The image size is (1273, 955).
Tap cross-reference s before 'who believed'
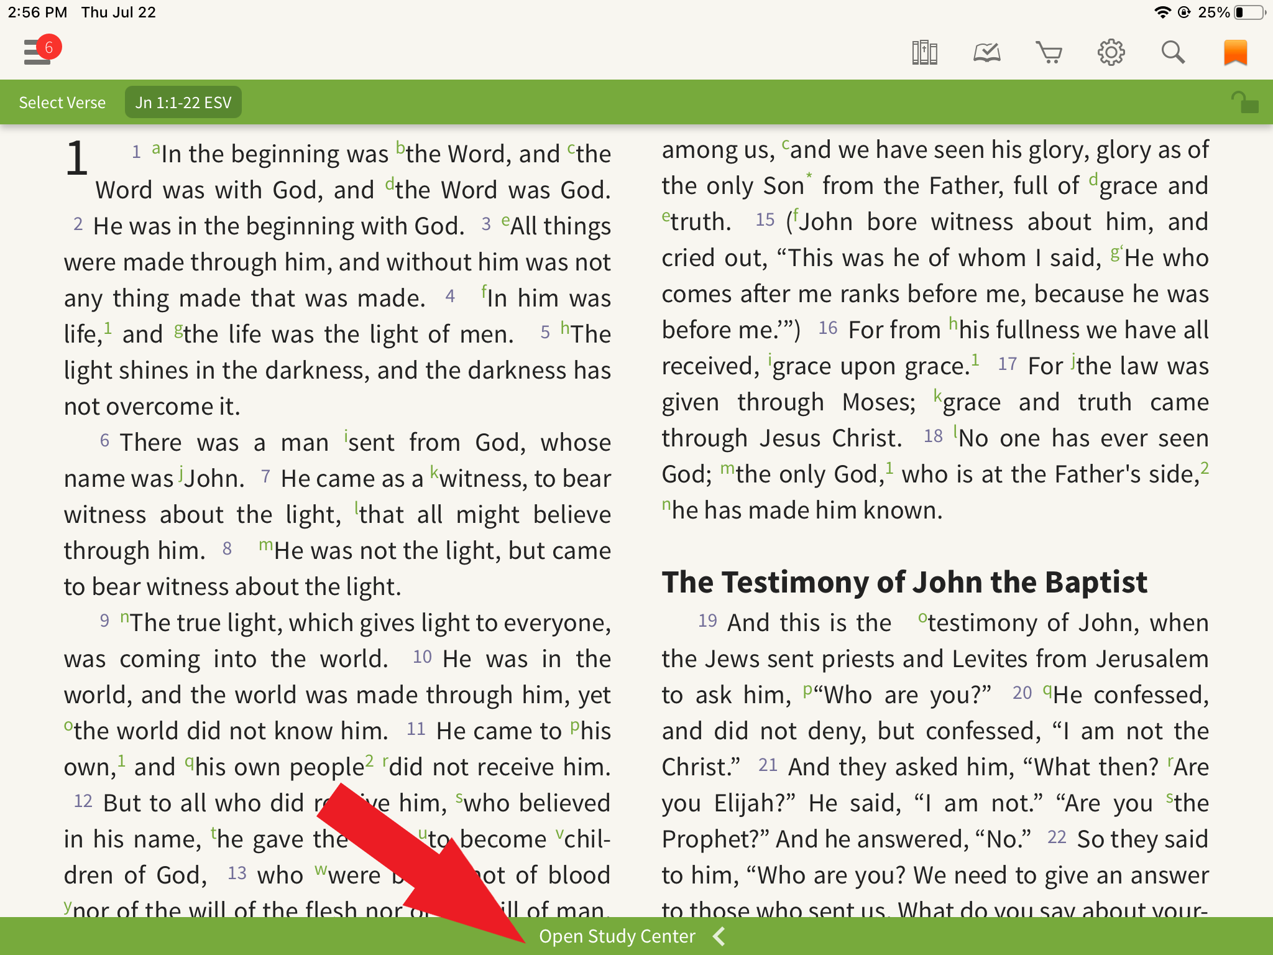pos(459,798)
